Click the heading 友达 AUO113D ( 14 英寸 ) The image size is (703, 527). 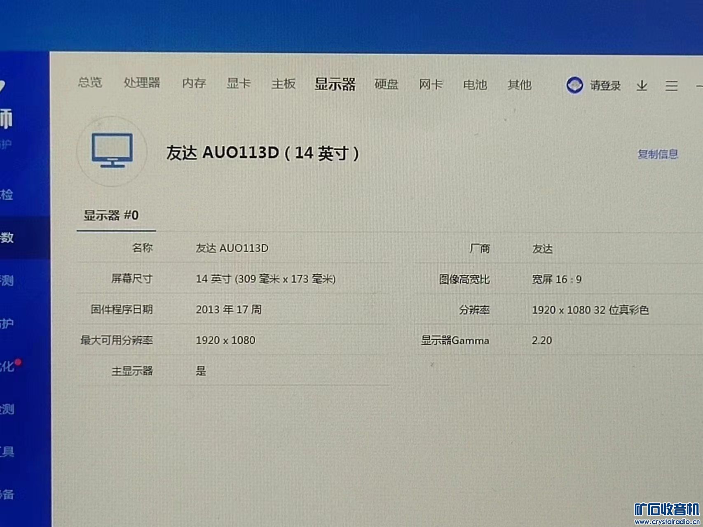(263, 153)
